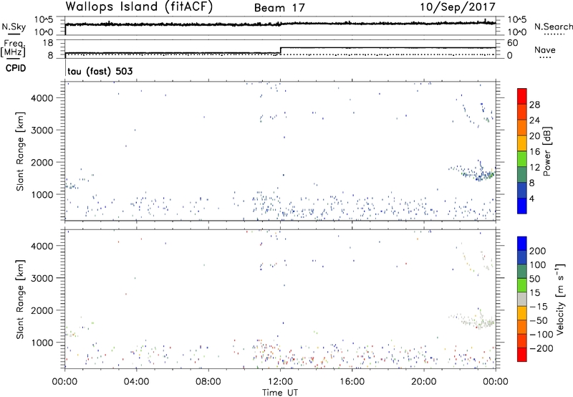Click the date "10/Sep/2017"
573x397 pixels.
coord(458,7)
